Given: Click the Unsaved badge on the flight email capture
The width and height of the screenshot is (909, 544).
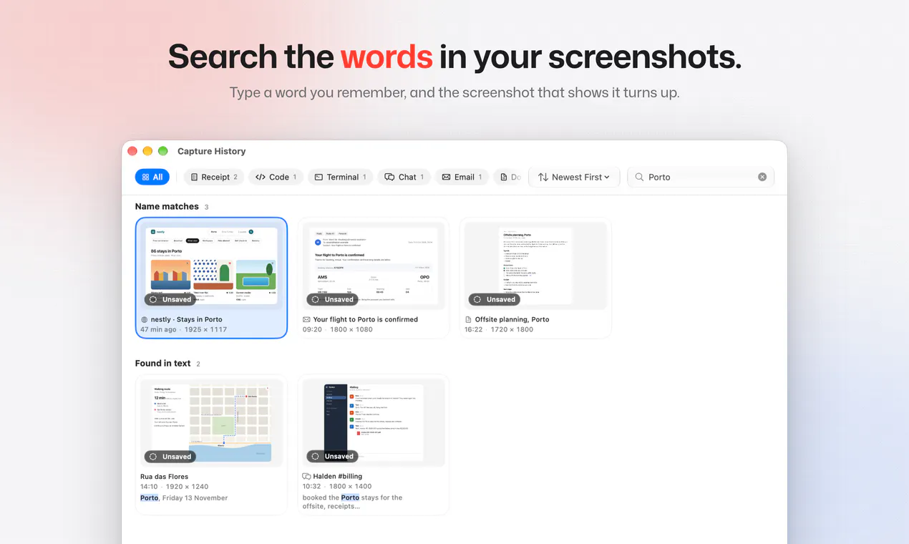Looking at the screenshot, I should tap(333, 299).
